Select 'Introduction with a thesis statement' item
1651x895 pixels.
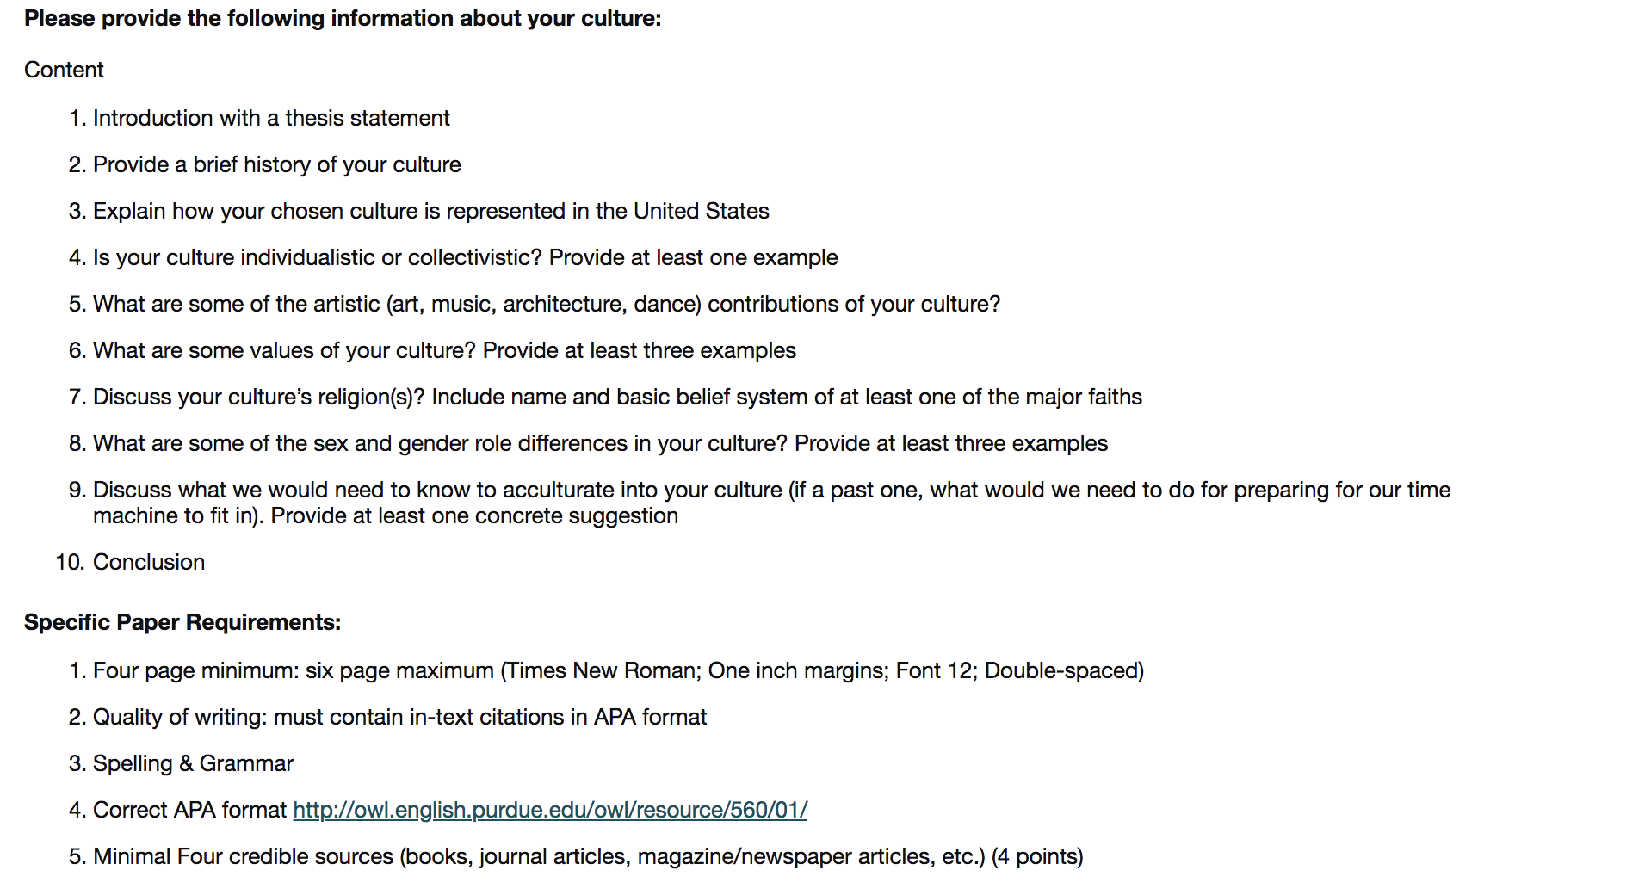271,118
